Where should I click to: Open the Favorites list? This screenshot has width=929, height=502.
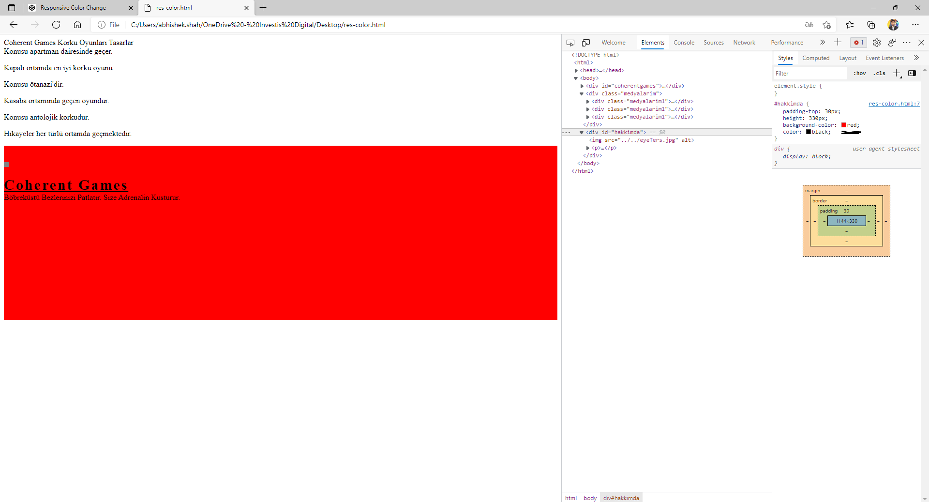tap(850, 25)
